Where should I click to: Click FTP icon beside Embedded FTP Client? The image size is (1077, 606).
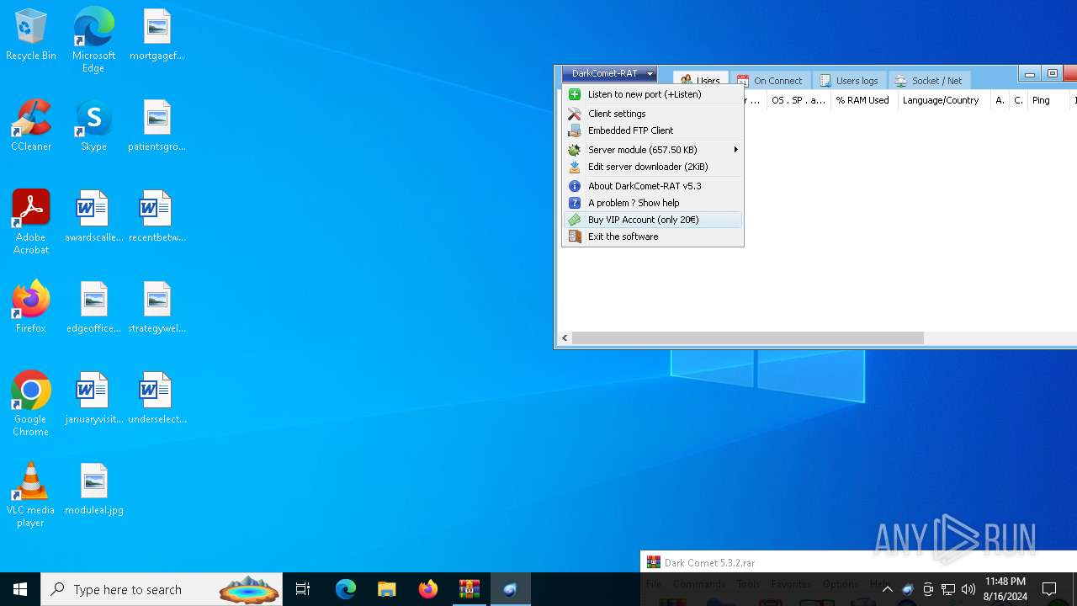(x=575, y=130)
